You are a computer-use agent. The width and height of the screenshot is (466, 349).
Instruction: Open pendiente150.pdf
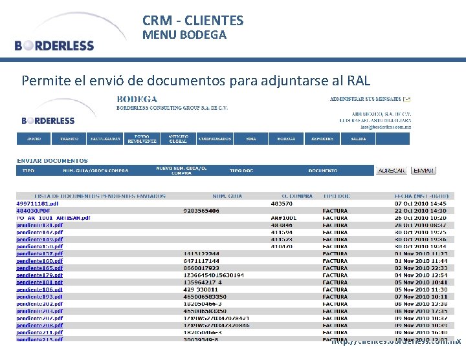click(39, 246)
